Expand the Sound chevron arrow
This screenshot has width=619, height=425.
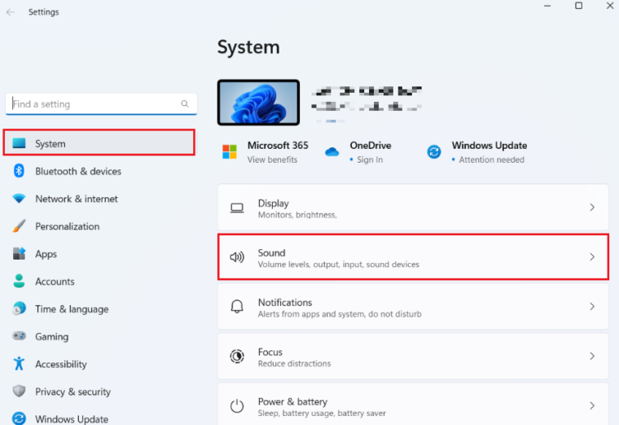pos(592,257)
